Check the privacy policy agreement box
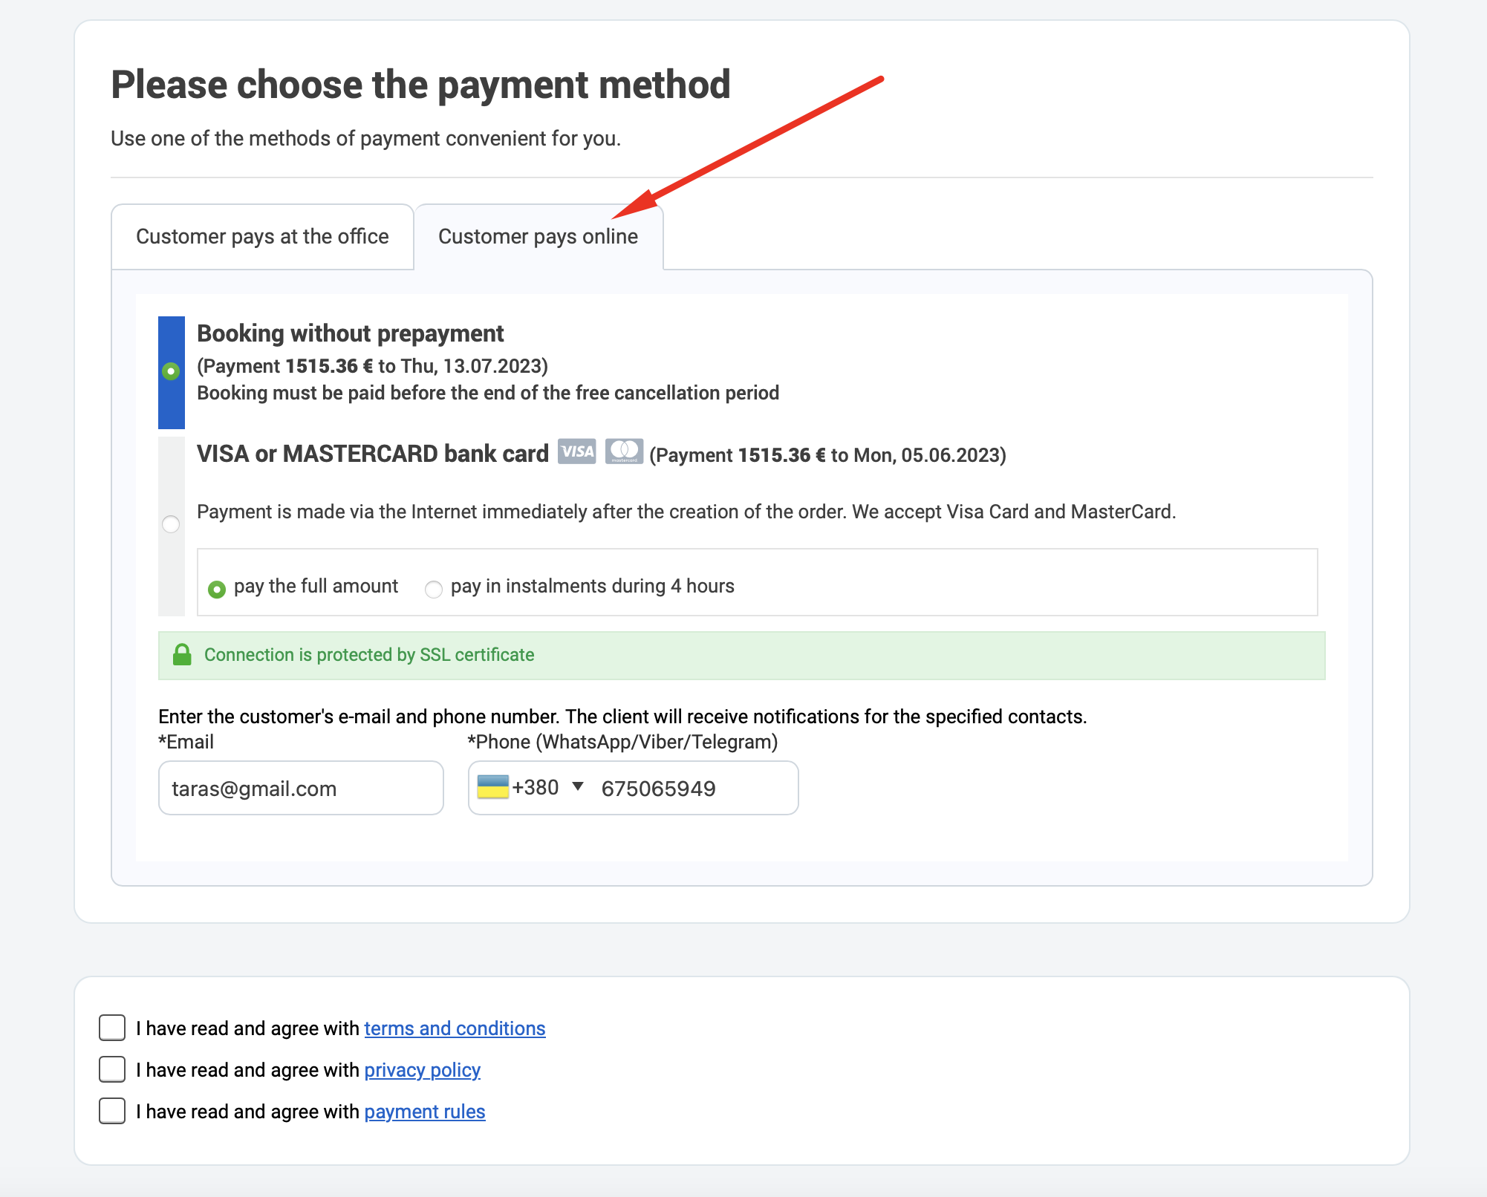The image size is (1487, 1197). pyautogui.click(x=112, y=1070)
